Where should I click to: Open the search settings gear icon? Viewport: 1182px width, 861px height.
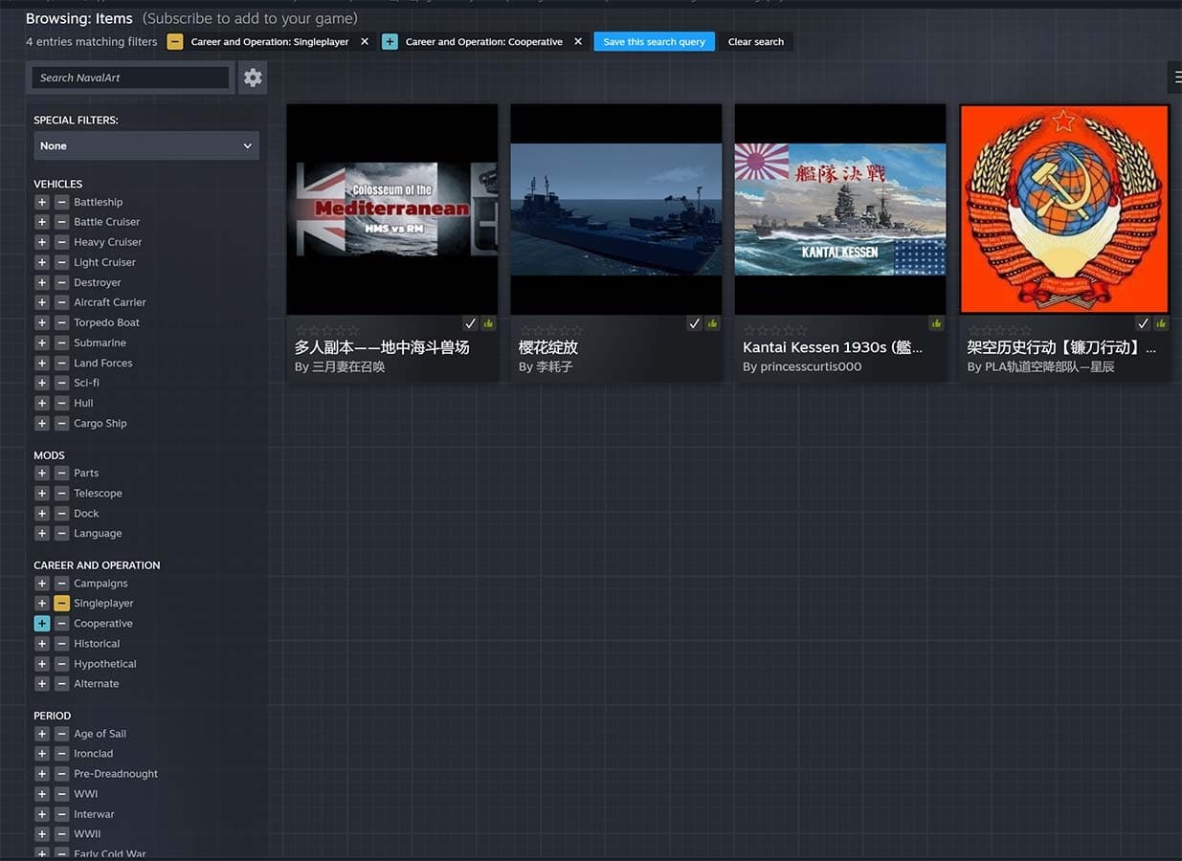[x=253, y=77]
